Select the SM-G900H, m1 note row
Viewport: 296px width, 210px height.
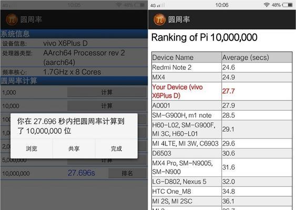222,115
